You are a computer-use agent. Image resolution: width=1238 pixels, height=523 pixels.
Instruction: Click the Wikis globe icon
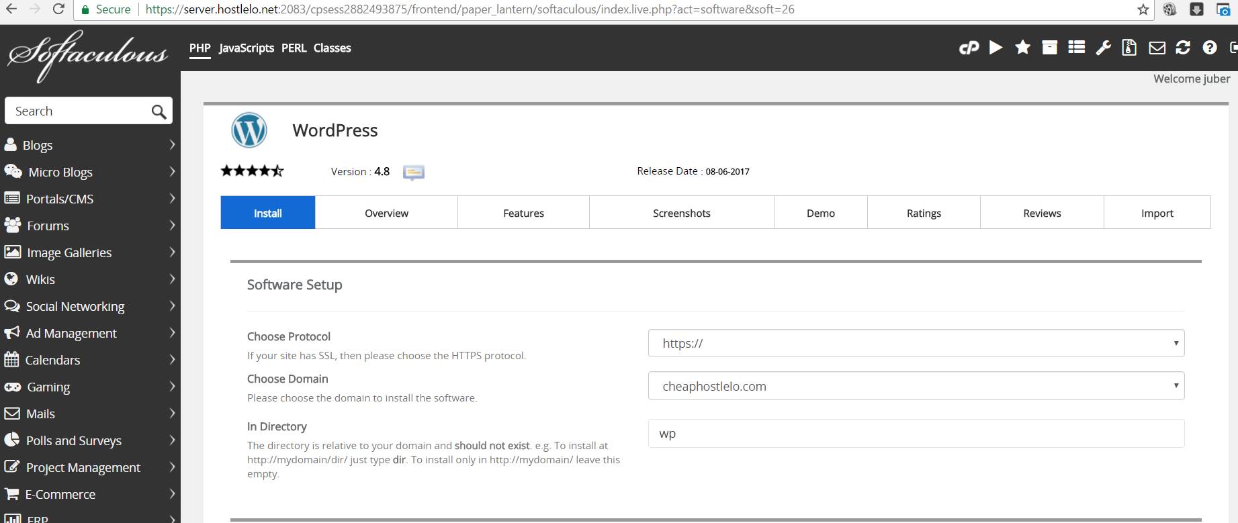tap(11, 279)
